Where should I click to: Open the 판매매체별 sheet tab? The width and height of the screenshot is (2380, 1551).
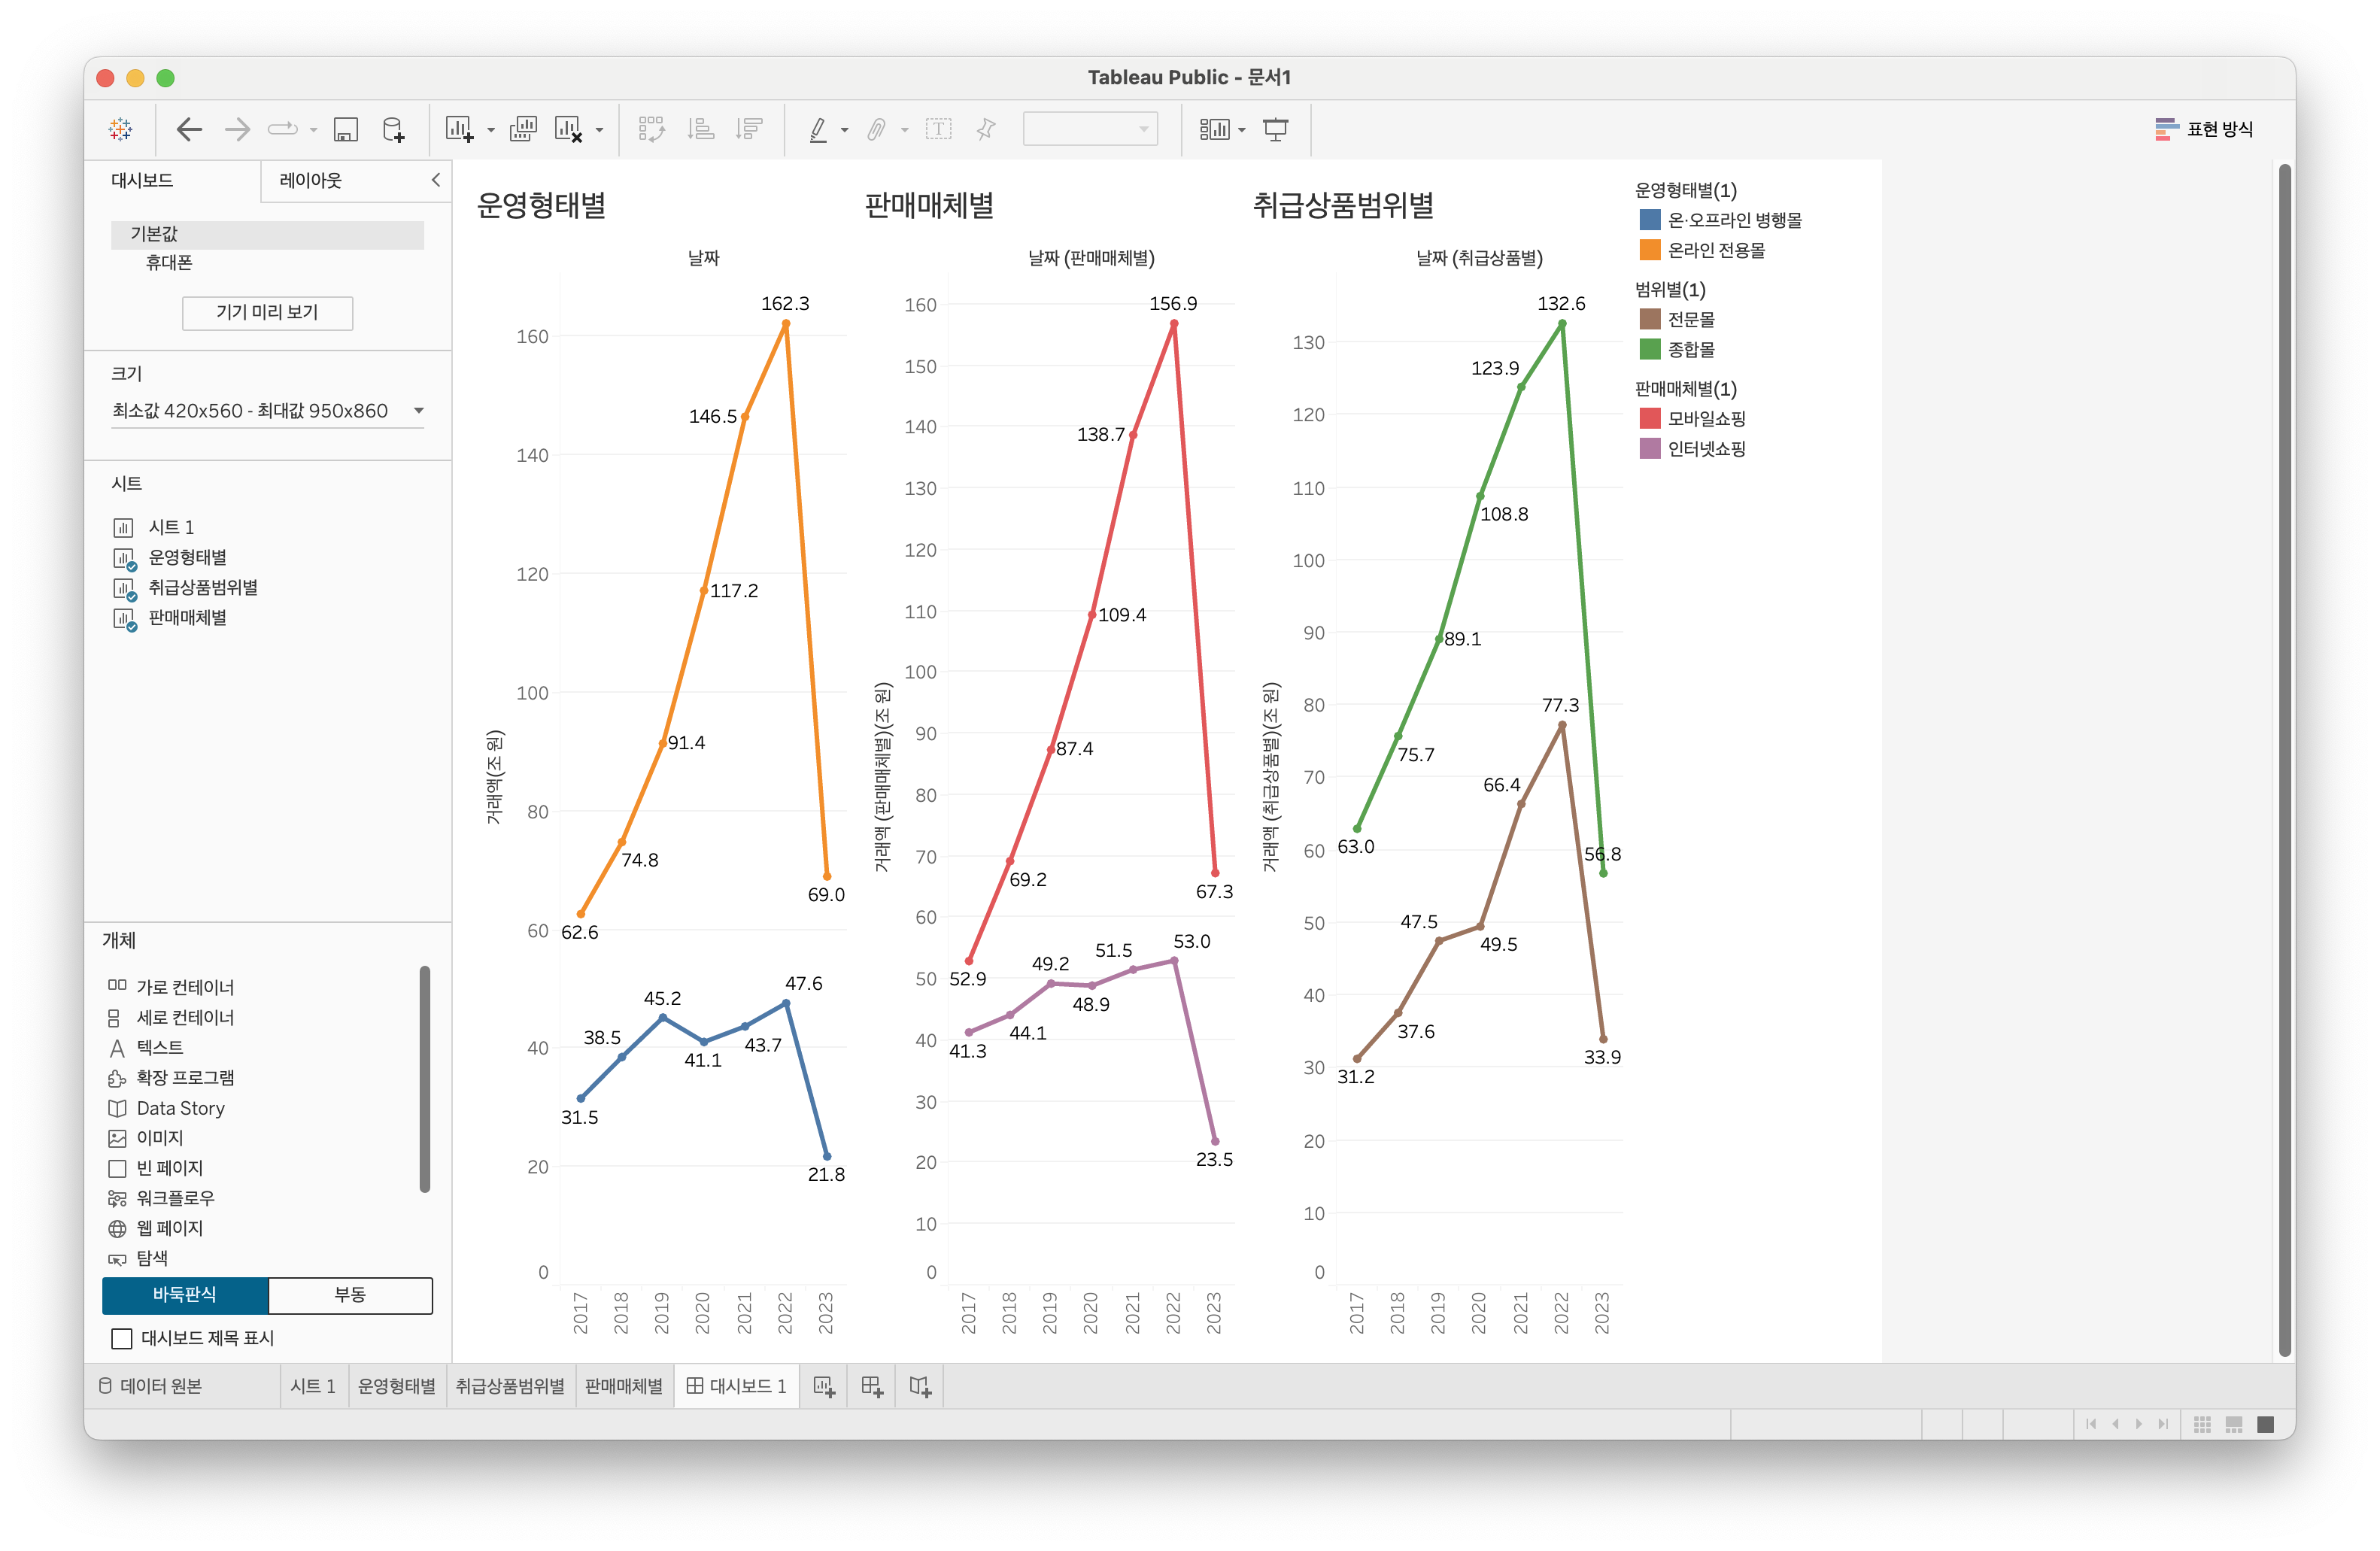[x=623, y=1386]
